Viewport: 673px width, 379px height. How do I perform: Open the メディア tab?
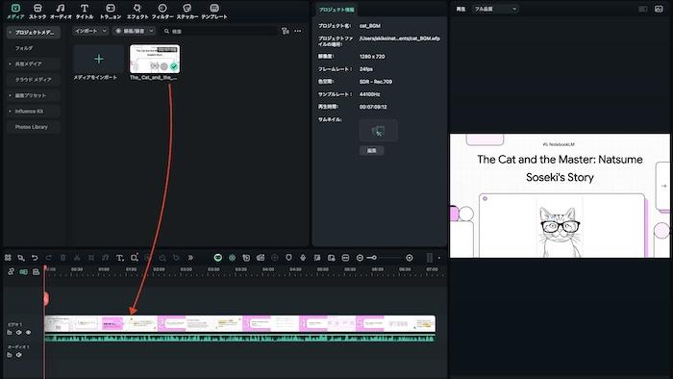point(15,12)
